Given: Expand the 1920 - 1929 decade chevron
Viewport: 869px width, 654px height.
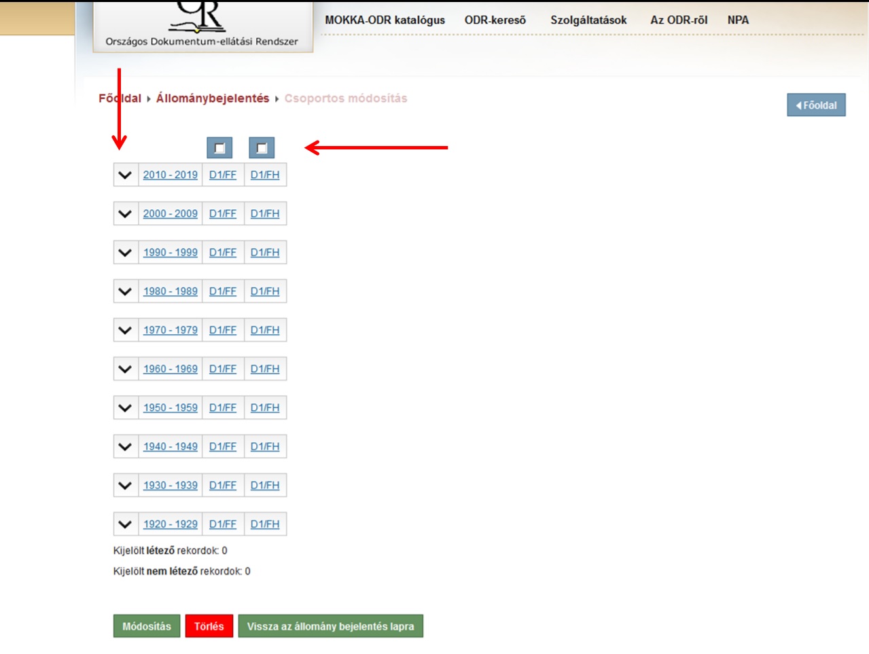Looking at the screenshot, I should pos(125,524).
